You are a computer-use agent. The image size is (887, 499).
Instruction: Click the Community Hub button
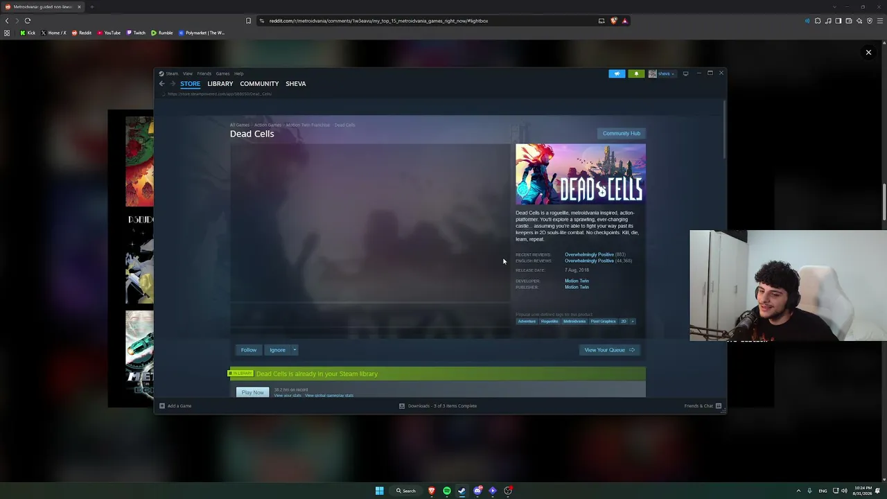(x=622, y=133)
